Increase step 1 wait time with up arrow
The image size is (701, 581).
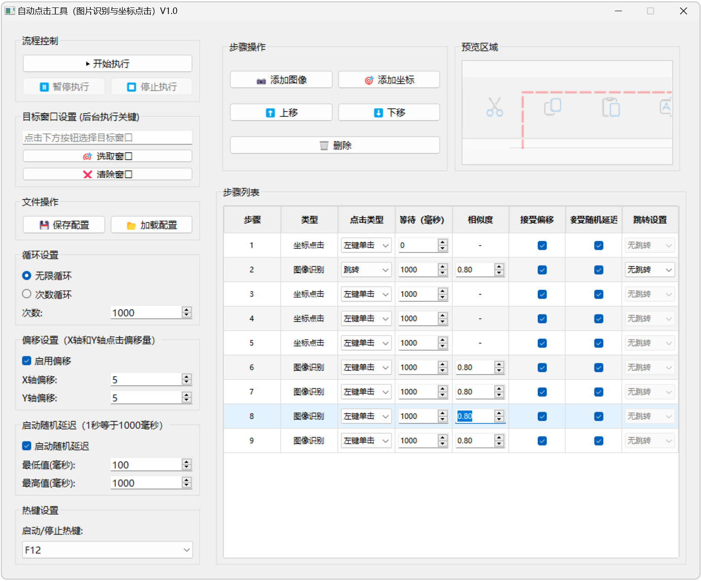[443, 242]
